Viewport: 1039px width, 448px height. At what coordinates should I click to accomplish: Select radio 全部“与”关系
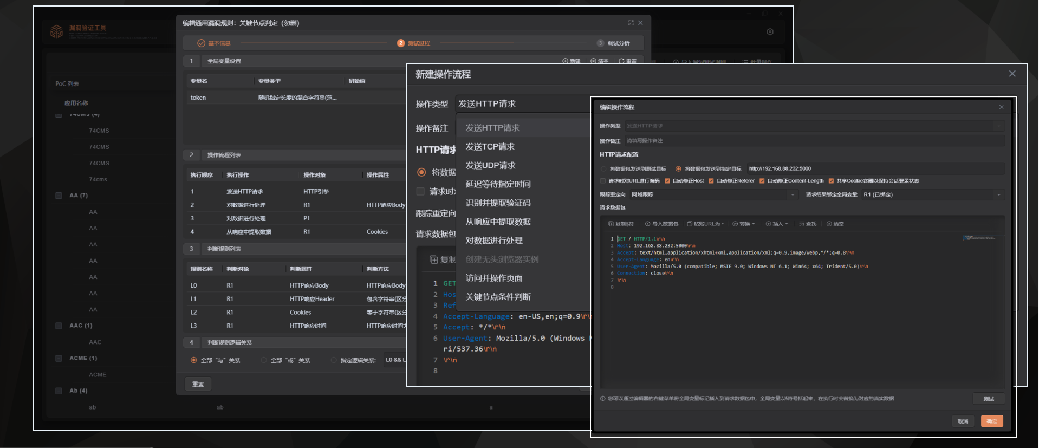pyautogui.click(x=193, y=360)
